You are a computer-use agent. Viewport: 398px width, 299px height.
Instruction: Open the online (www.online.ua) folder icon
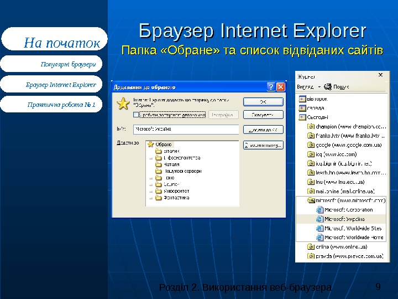(x=311, y=246)
